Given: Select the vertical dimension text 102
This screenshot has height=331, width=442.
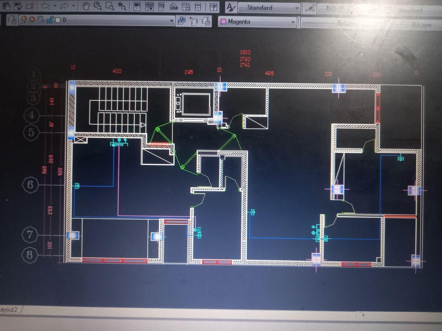Looking at the screenshot, I should click(50, 245).
